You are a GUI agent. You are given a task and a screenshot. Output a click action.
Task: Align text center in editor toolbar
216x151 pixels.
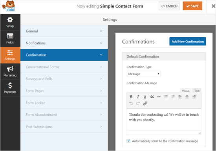click(187, 97)
